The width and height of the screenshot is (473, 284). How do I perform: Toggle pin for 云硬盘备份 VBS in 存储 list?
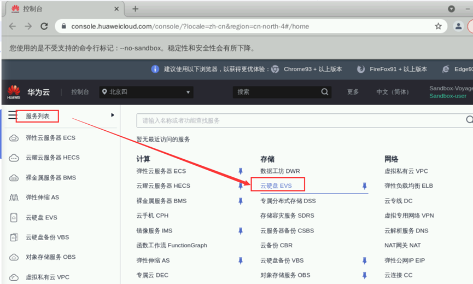pyautogui.click(x=364, y=260)
